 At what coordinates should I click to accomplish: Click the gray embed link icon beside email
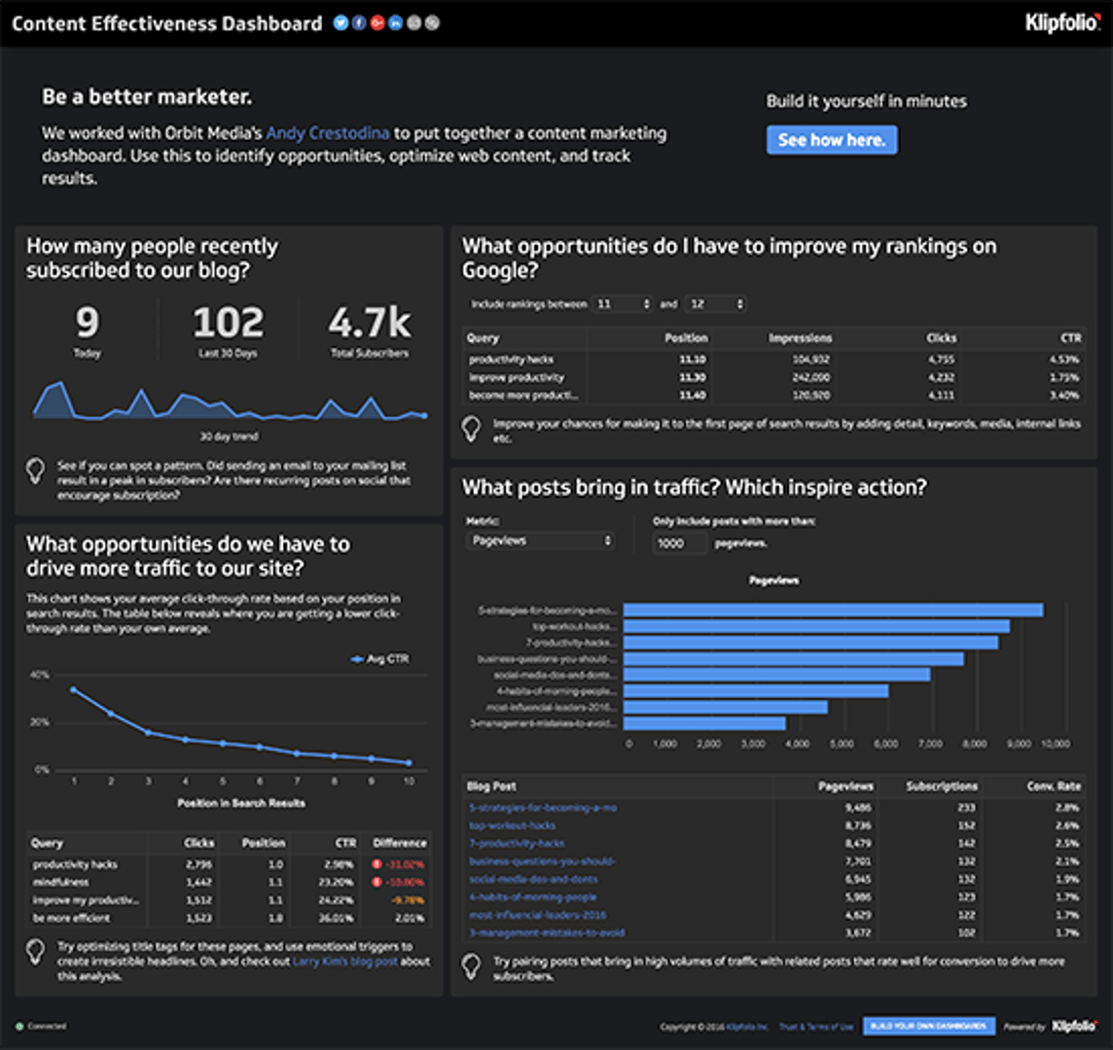pos(431,23)
